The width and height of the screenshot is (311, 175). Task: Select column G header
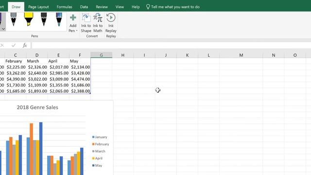tap(101, 55)
